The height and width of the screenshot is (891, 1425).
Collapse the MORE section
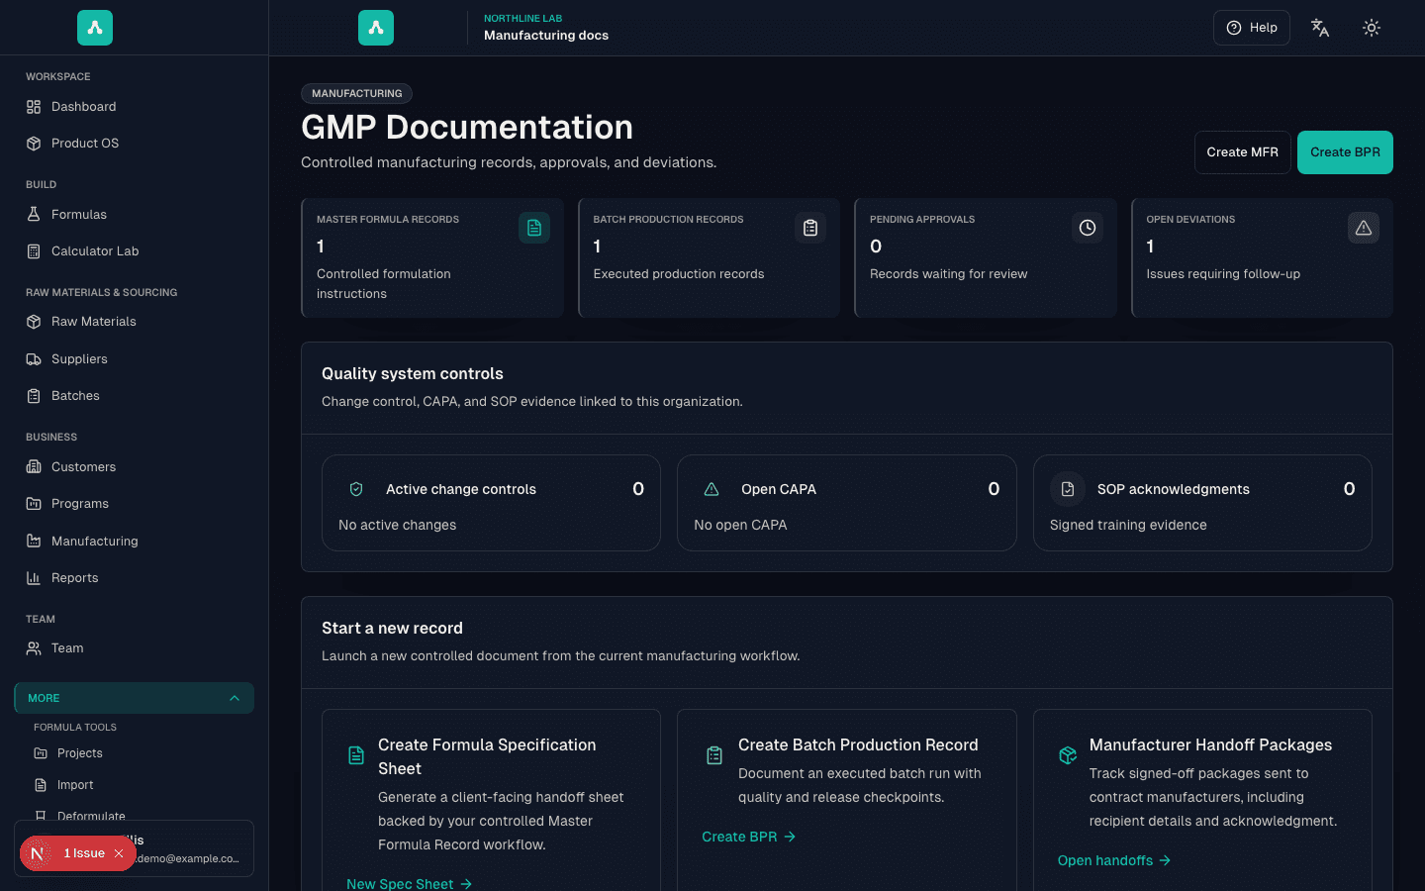[x=134, y=698]
